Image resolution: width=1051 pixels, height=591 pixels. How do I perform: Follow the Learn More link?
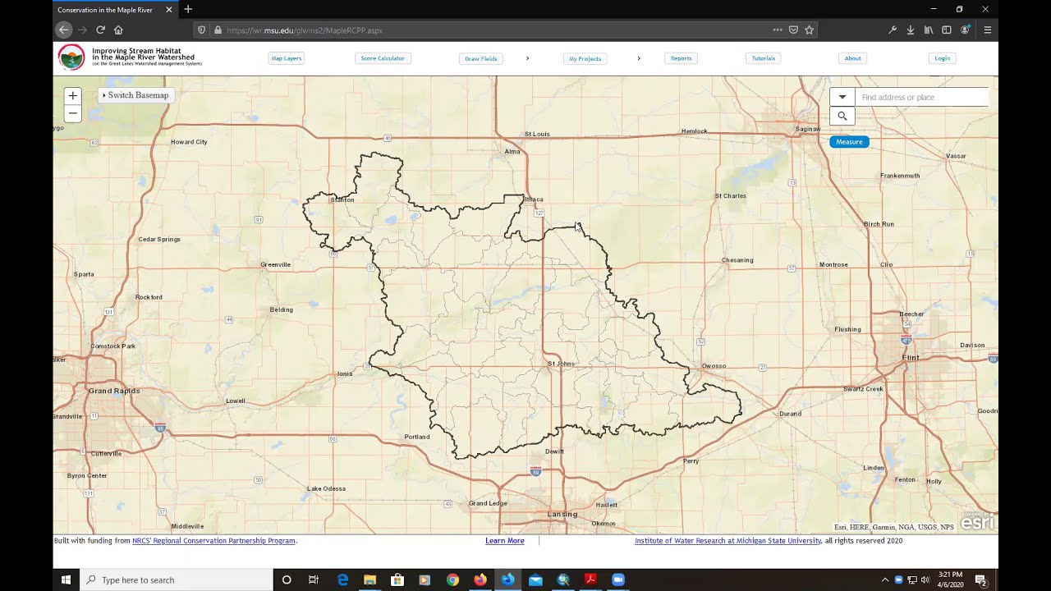click(505, 541)
